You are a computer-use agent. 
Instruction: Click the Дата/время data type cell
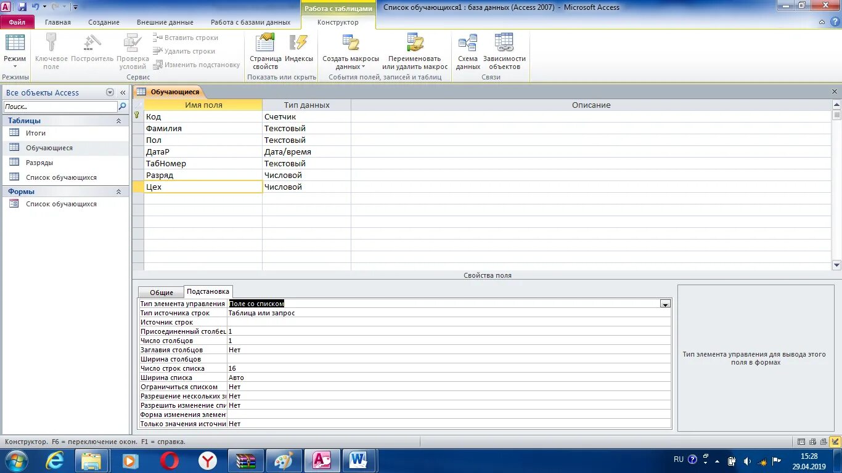(306, 152)
